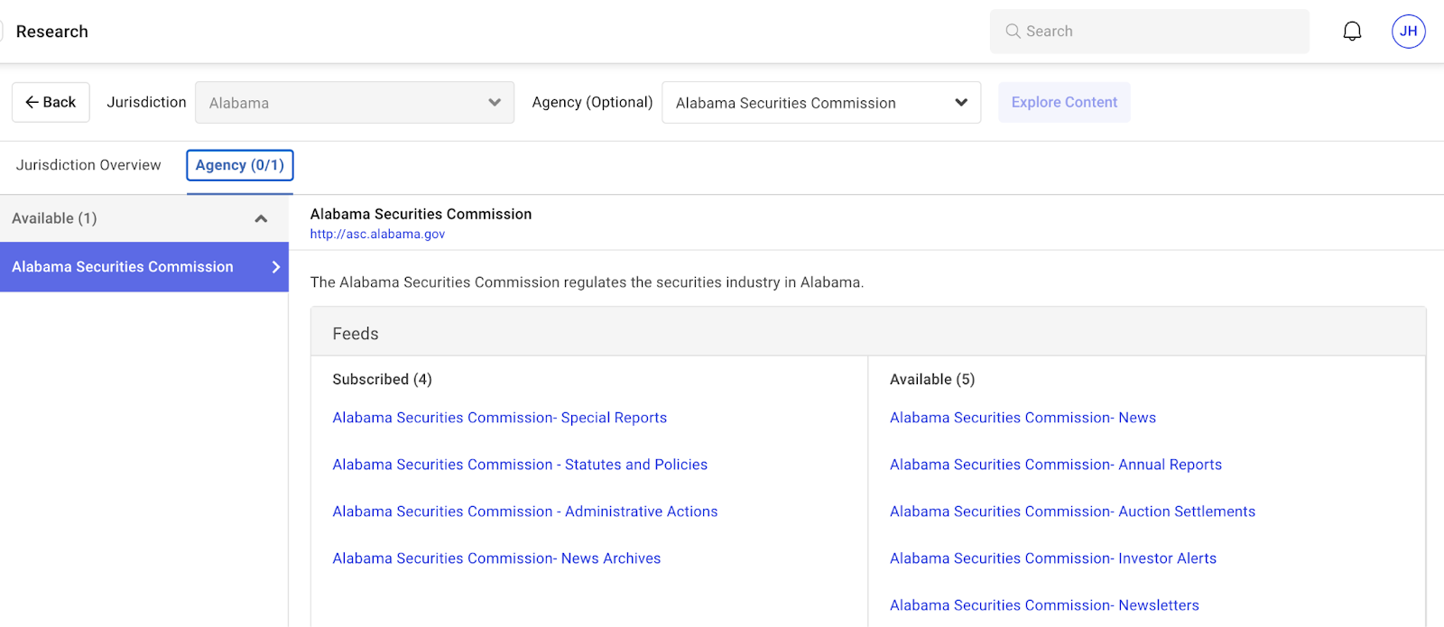The image size is (1444, 627).
Task: Open the Special Reports feed
Action: [499, 418]
